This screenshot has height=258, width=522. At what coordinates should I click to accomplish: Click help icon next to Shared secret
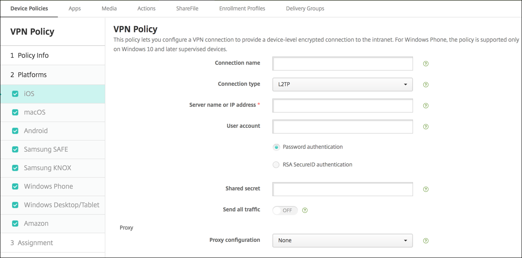point(426,190)
